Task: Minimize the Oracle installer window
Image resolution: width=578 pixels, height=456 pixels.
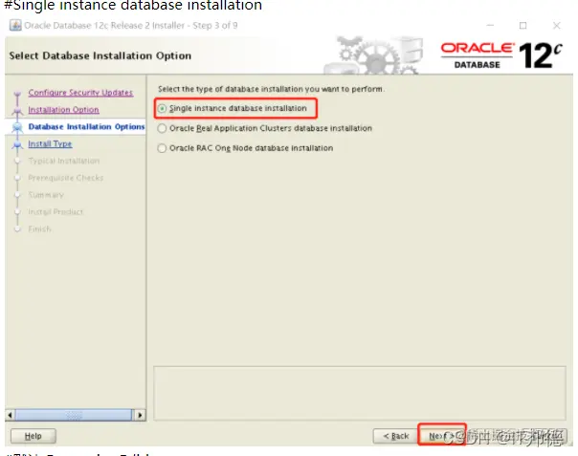Action: tap(490, 26)
